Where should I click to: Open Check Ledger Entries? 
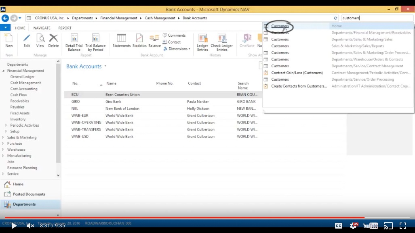coord(222,42)
